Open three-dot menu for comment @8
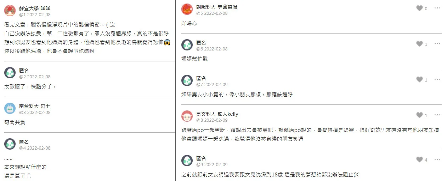The width and height of the screenshot is (447, 181). tap(437, 115)
